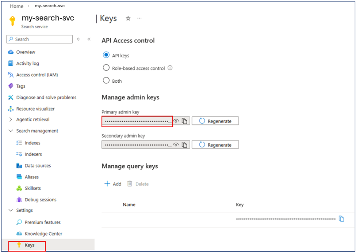356x252 pixels.
Task: Click the Access control (IAM) people icon
Action: (11, 75)
